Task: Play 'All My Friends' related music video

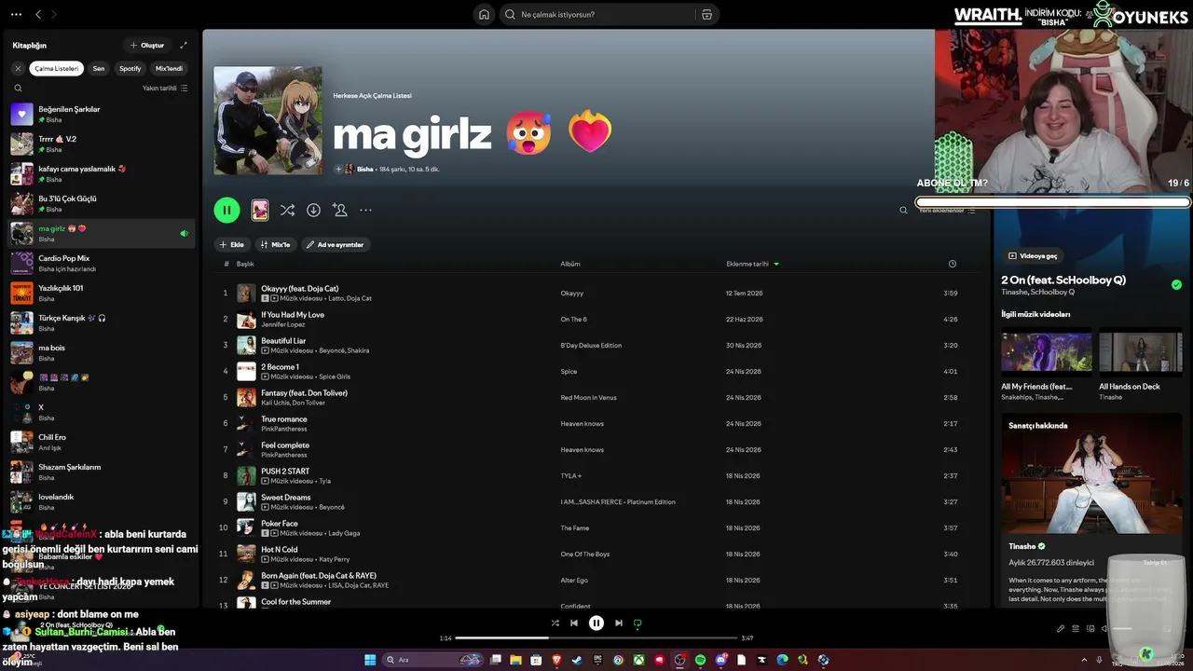Action: pos(1046,352)
